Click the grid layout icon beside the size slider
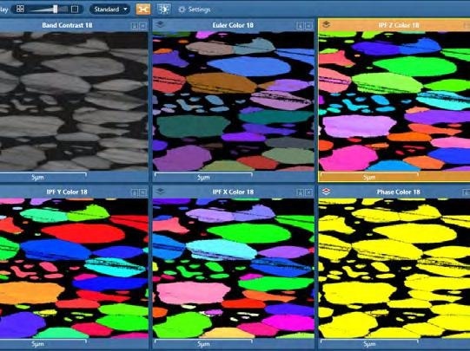Viewport: 470px width, 351px height. (x=20, y=9)
